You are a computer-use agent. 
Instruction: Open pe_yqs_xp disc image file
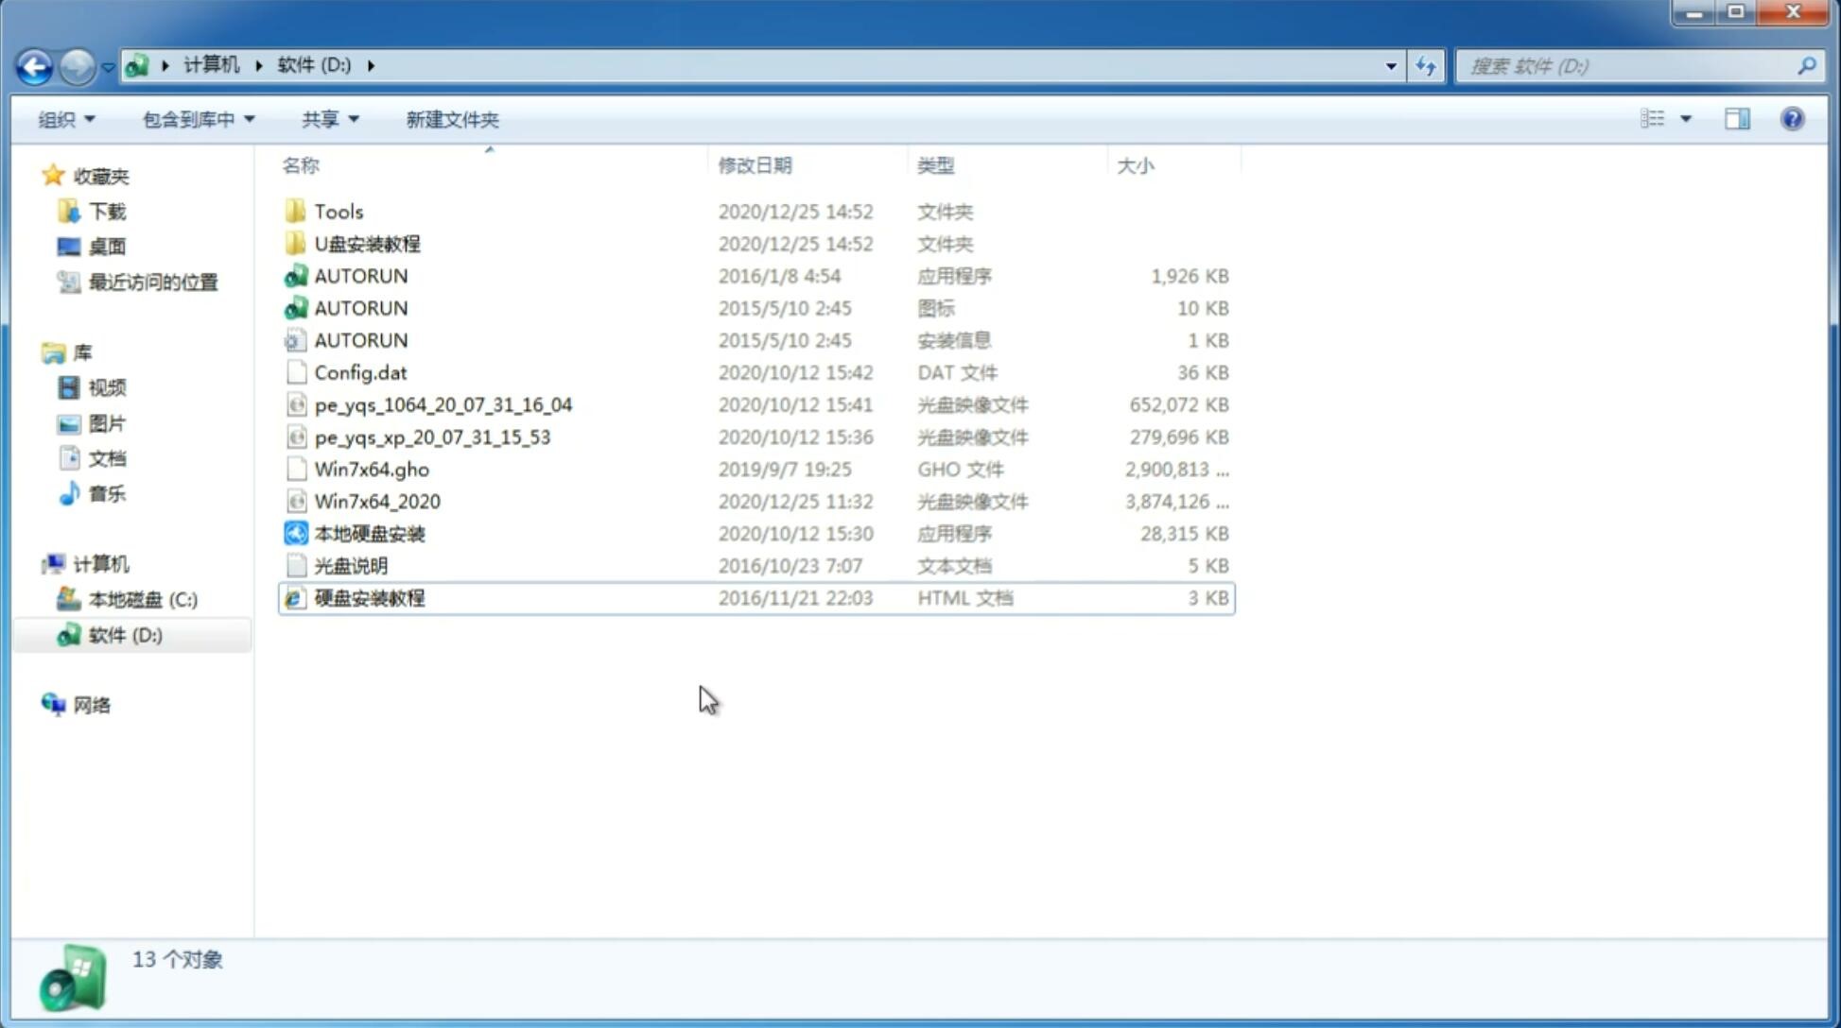tap(432, 436)
